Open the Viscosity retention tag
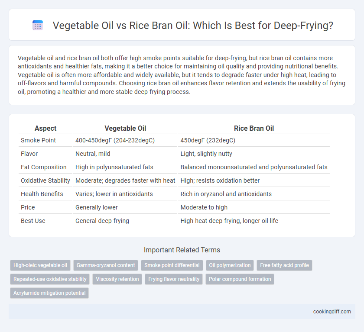The height and width of the screenshot is (332, 364). pos(117,279)
